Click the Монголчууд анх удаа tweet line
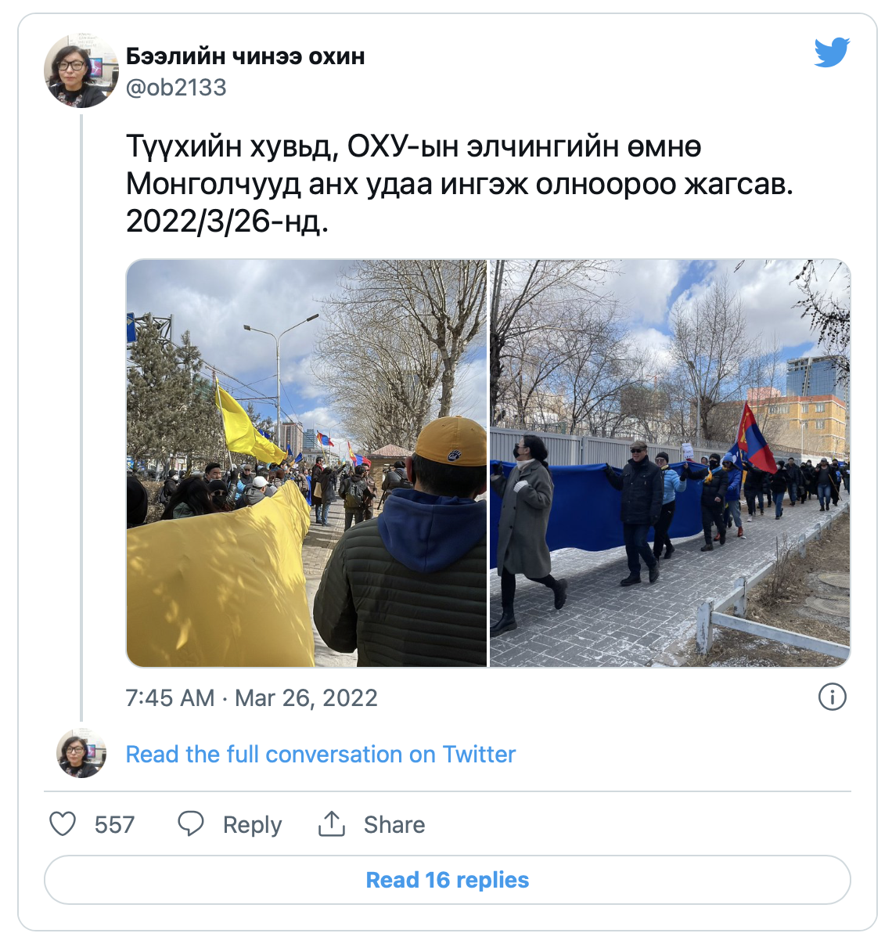This screenshot has width=892, height=944. (x=459, y=184)
